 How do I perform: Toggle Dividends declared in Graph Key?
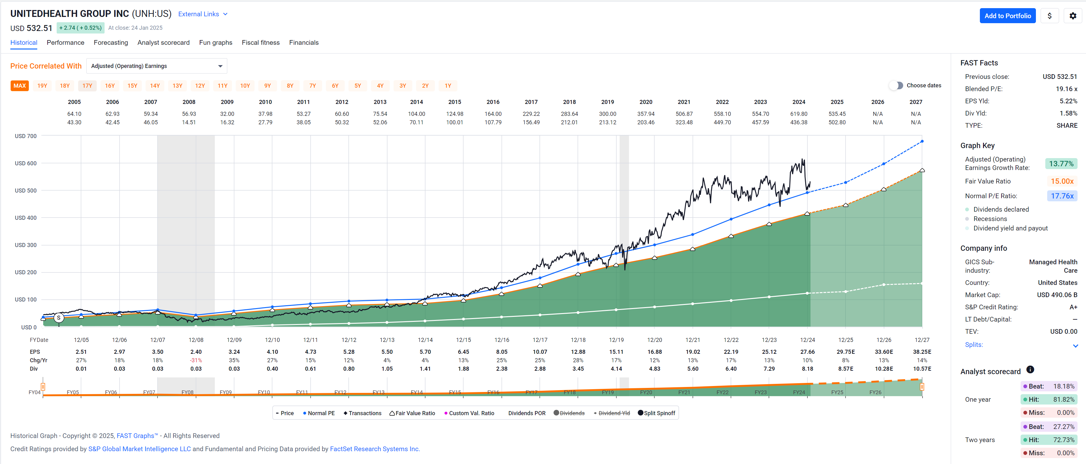[x=997, y=210]
